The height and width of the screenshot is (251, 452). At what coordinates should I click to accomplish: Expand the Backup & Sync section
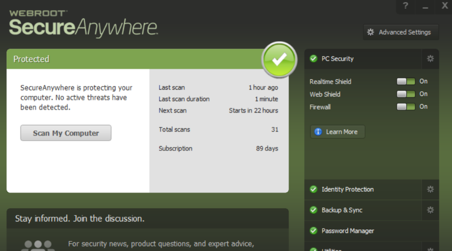(363, 210)
